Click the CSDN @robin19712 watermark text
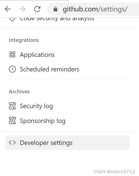The image size is (139, 176). (114, 172)
